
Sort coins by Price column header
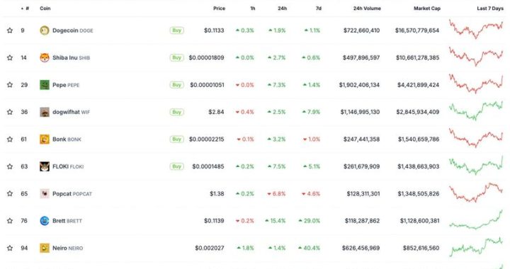(x=219, y=8)
